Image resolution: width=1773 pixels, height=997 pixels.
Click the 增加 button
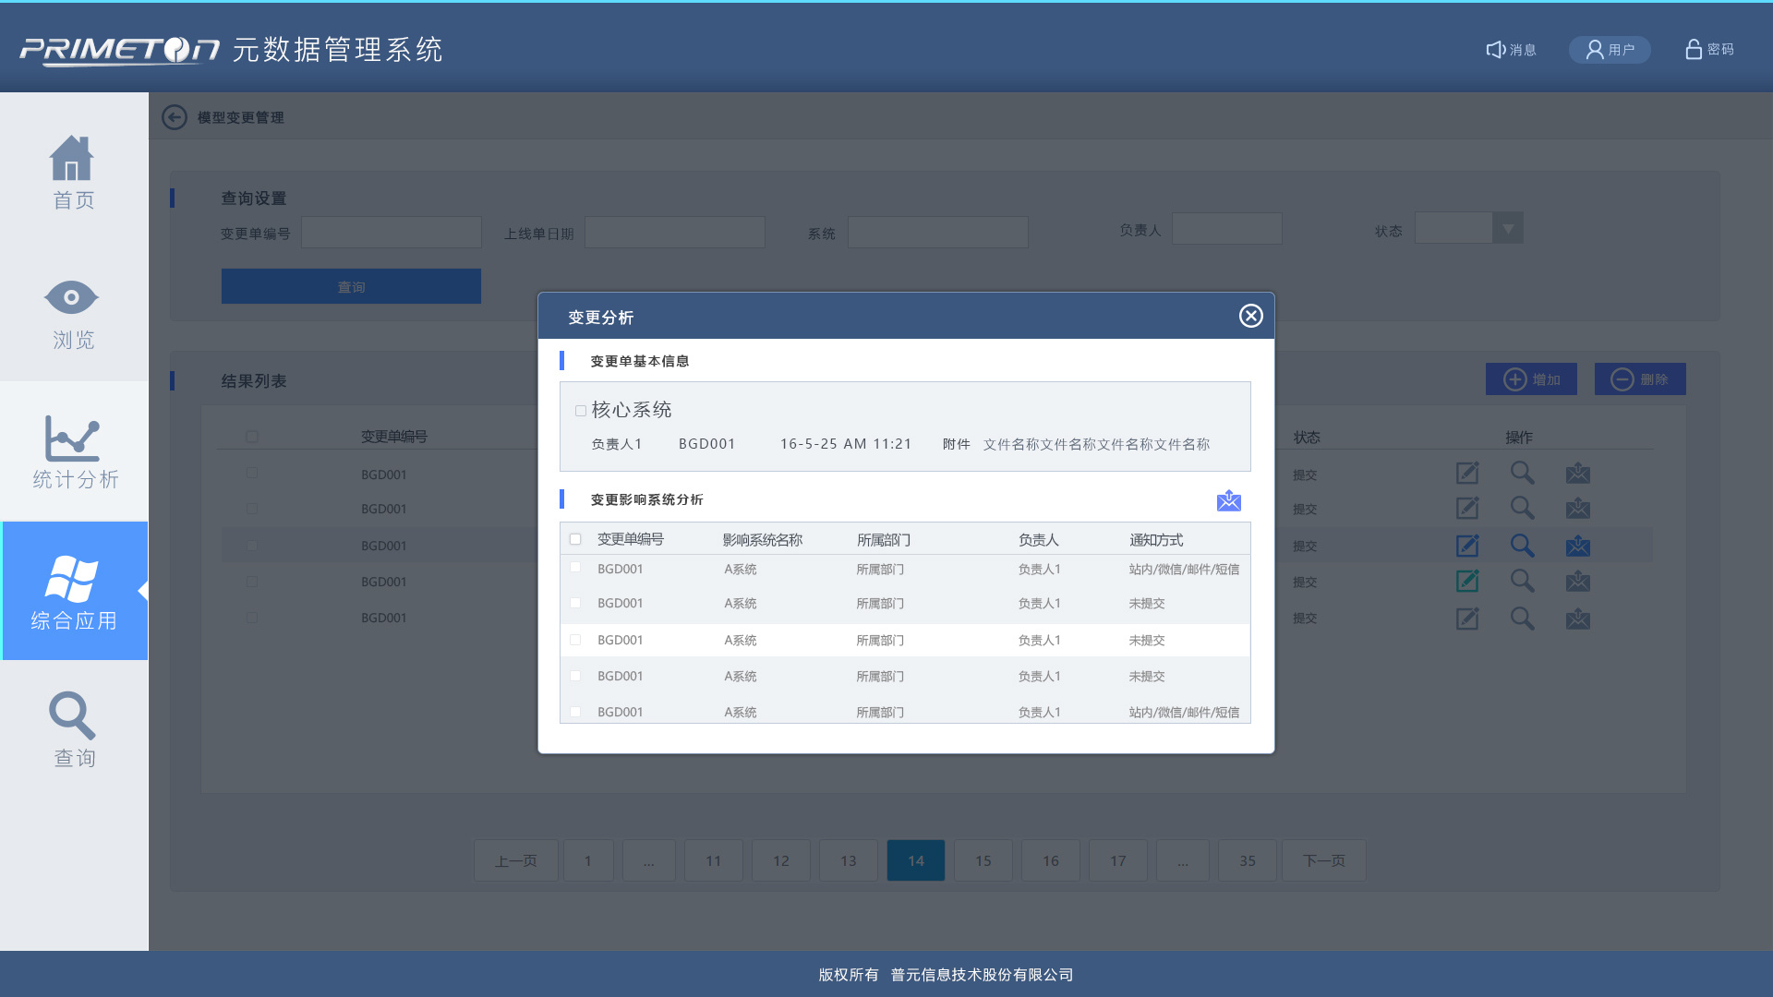click(x=1531, y=379)
